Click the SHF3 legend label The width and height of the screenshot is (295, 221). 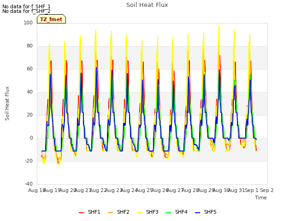pos(152,212)
